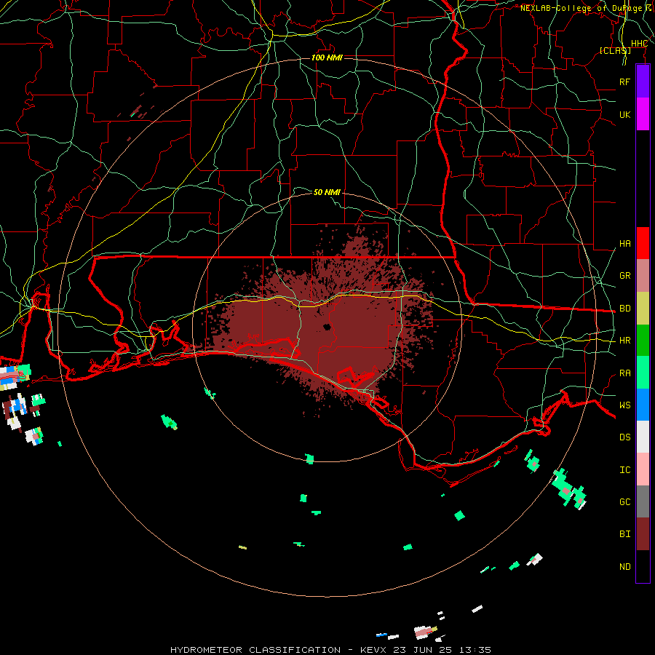
Task: Select the red HA legend swatch
Action: 643,243
